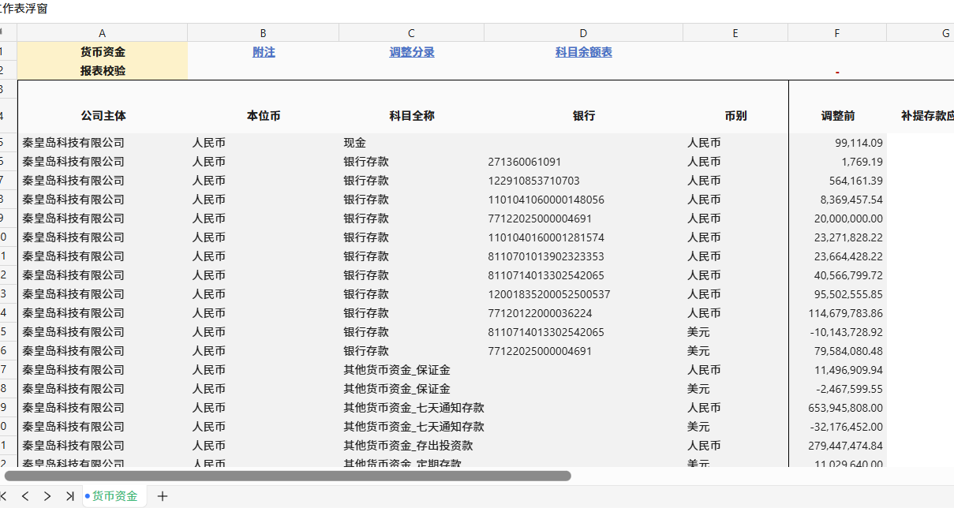Select bank account 8110701013902323353 cell
This screenshot has height=508, width=954.
[x=584, y=256]
